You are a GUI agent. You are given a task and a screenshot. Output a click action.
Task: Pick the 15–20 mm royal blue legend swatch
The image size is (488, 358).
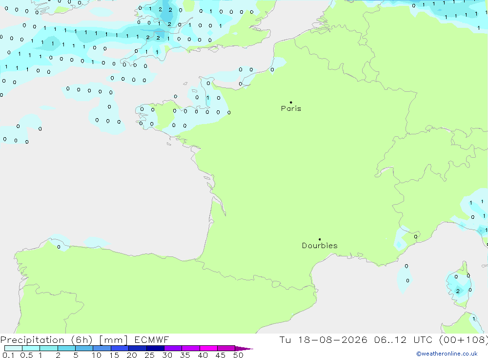pos(120,348)
